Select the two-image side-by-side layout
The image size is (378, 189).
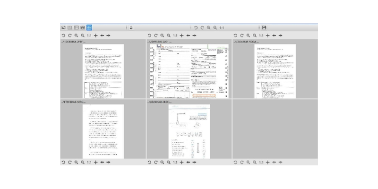pos(69,28)
